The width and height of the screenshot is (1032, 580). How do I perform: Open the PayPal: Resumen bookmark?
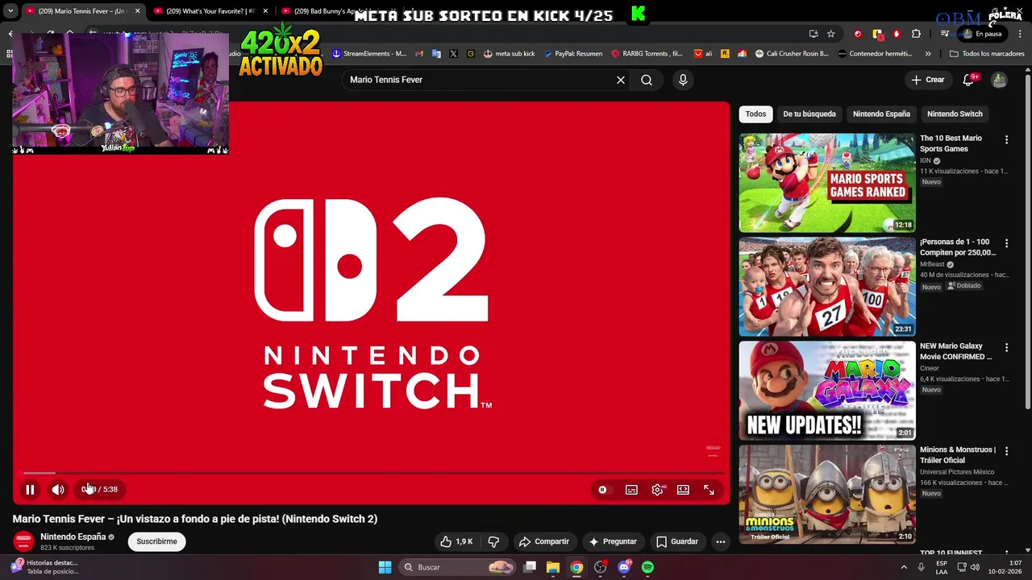(572, 54)
